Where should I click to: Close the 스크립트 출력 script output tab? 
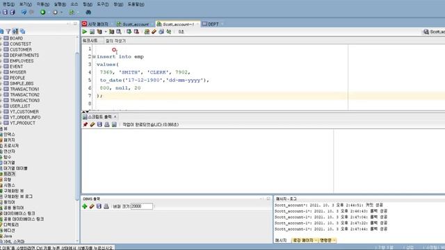coord(115,117)
